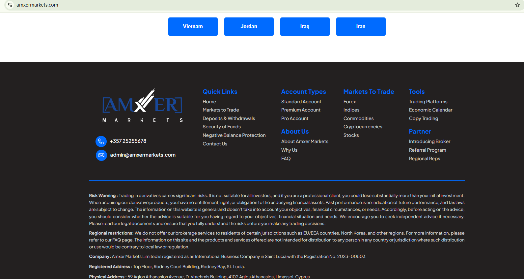Go to Markets to Trade quick link
Screen dimensions: 524x279
tap(221, 110)
